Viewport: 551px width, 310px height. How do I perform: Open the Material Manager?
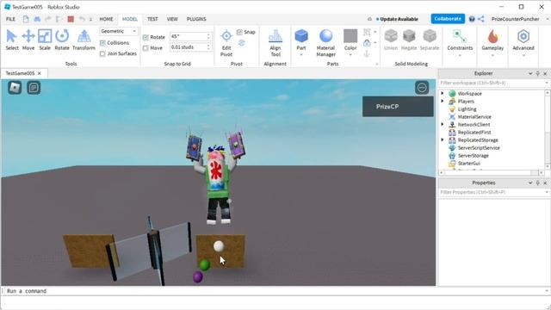(325, 43)
